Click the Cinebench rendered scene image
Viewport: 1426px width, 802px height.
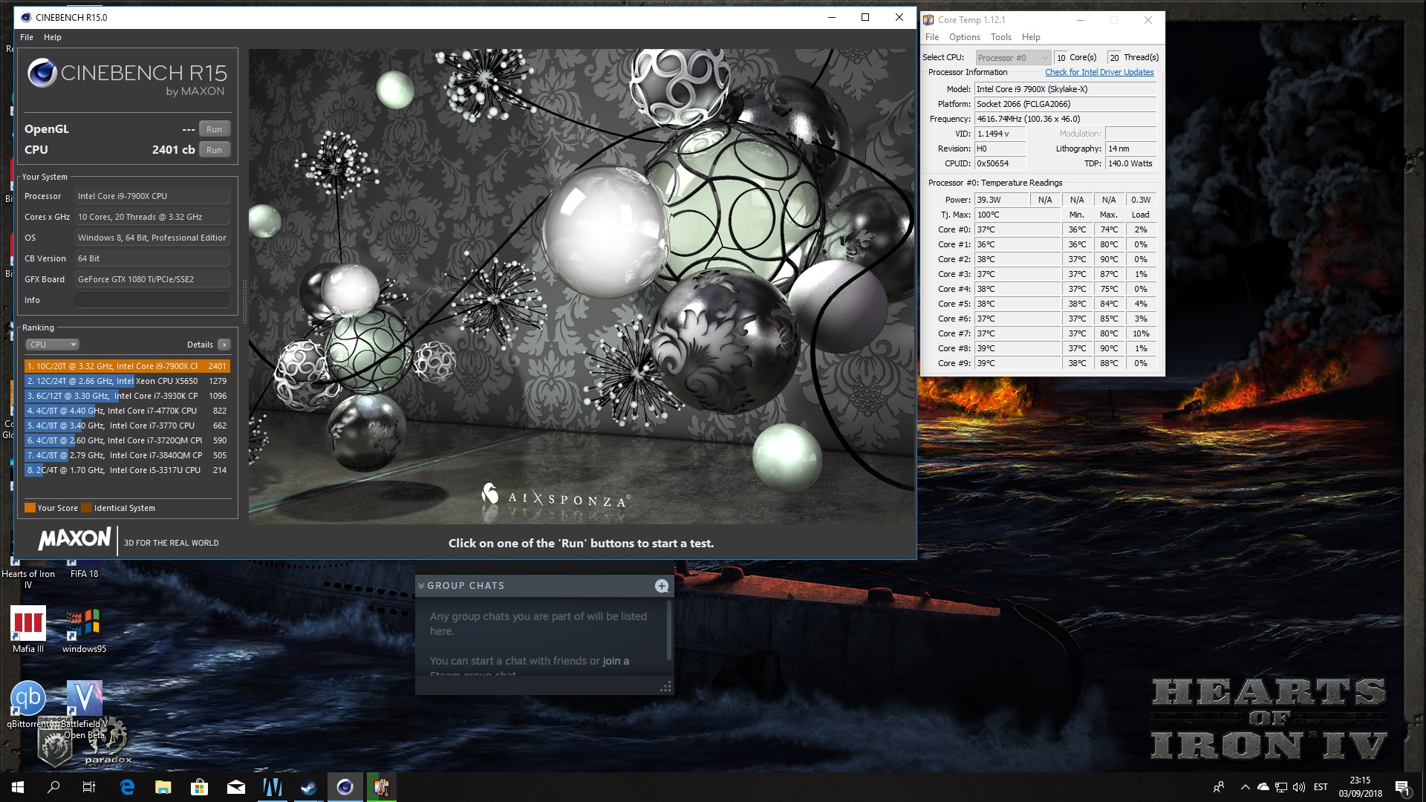(582, 287)
